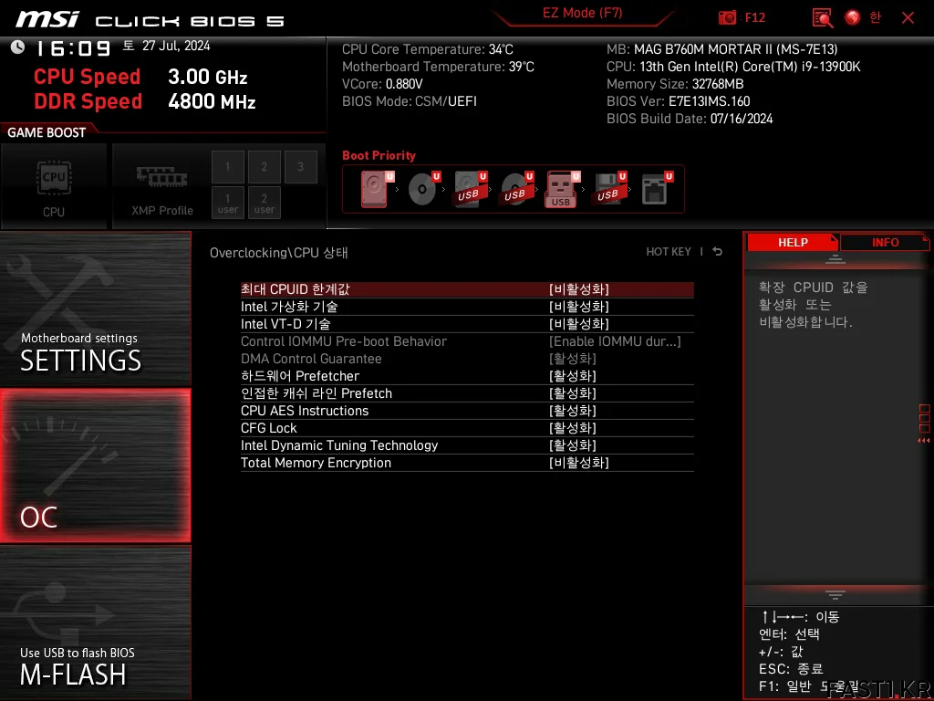Click the clock icon beside the time

click(18, 47)
